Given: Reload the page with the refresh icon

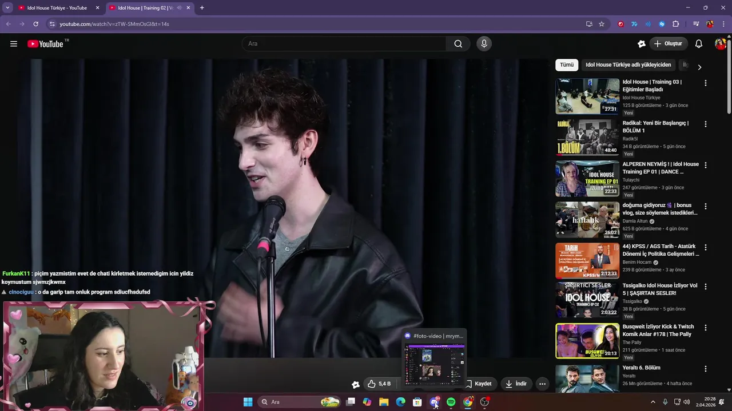Looking at the screenshot, I should click(35, 24).
